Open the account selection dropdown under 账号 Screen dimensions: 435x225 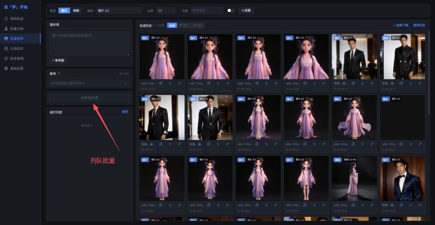89,83
